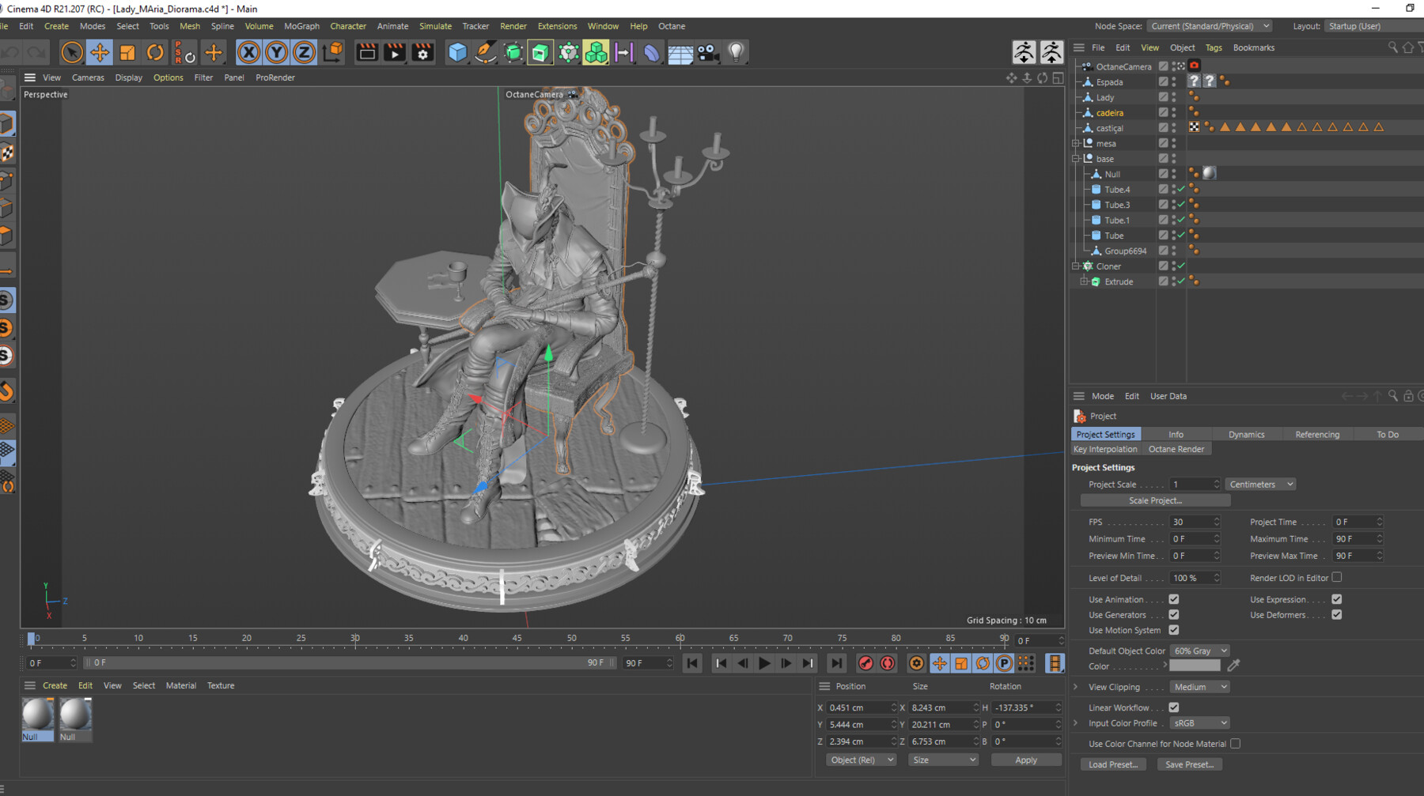
Task: Open the MoGraph menu
Action: [x=301, y=25]
